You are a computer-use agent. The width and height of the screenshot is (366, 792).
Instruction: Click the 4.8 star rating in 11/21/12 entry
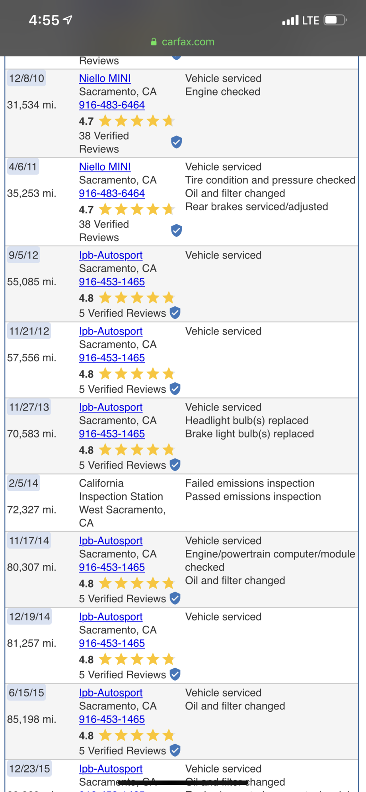coord(127,374)
